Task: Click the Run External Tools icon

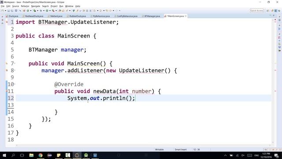Action: (x=53, y=11)
